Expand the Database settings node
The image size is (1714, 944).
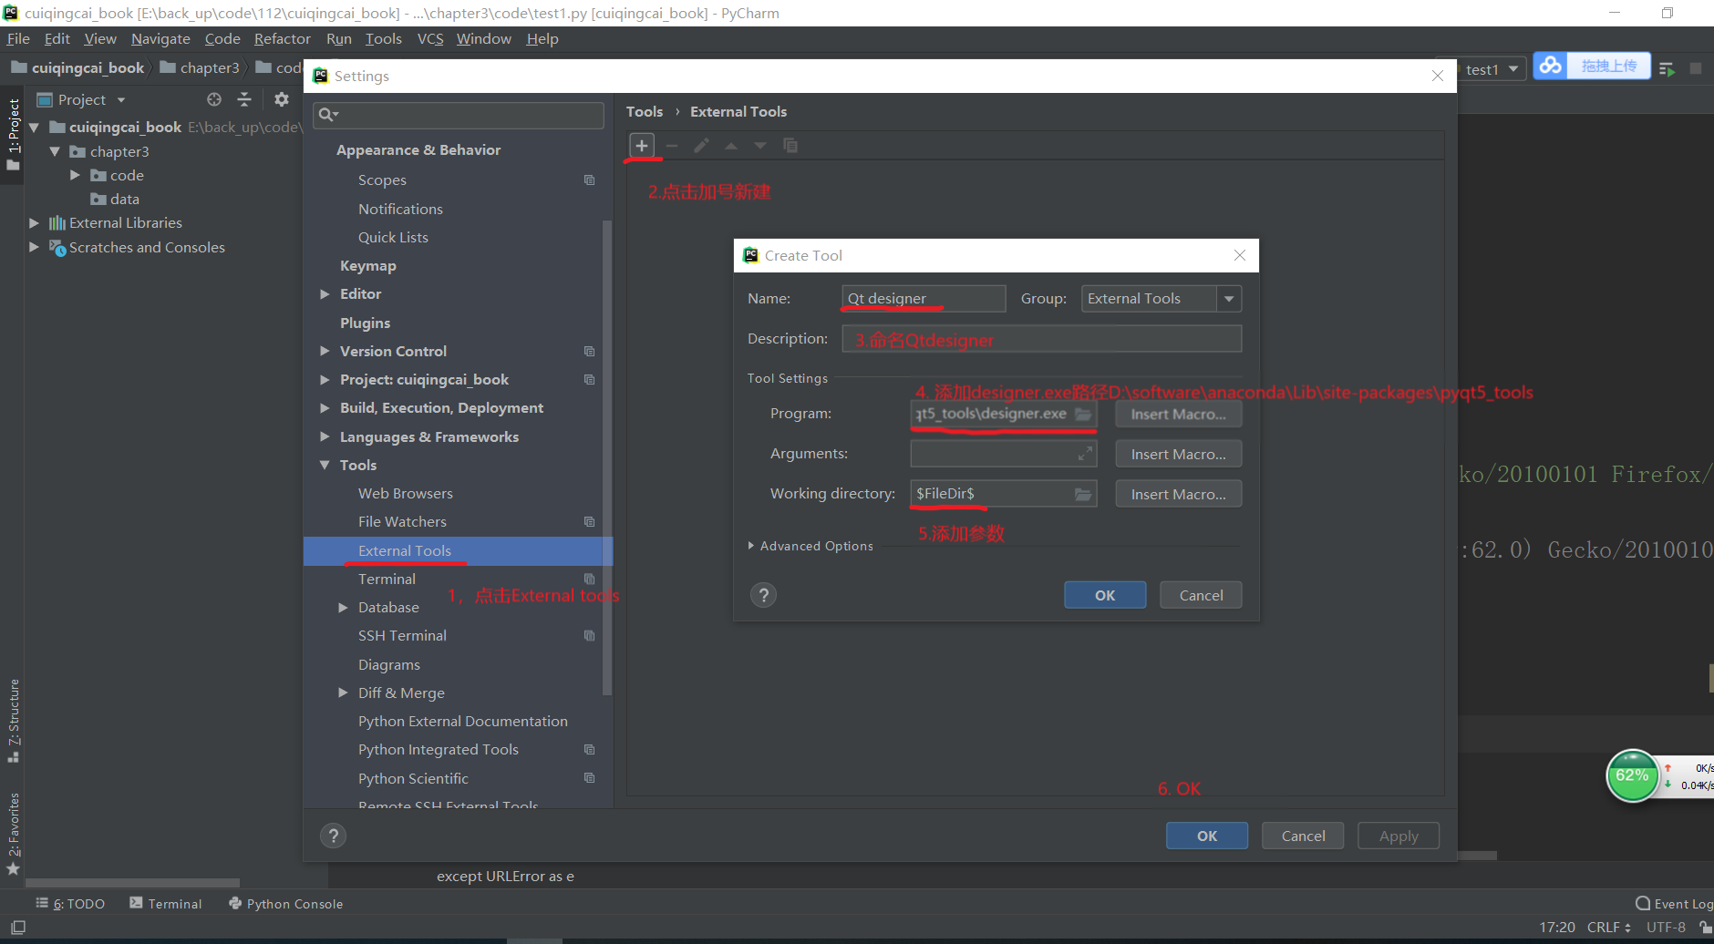343,607
